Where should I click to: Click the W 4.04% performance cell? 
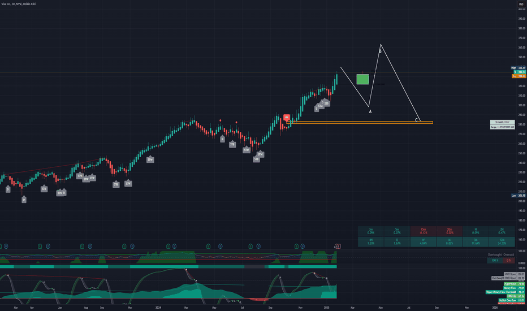coord(423,241)
